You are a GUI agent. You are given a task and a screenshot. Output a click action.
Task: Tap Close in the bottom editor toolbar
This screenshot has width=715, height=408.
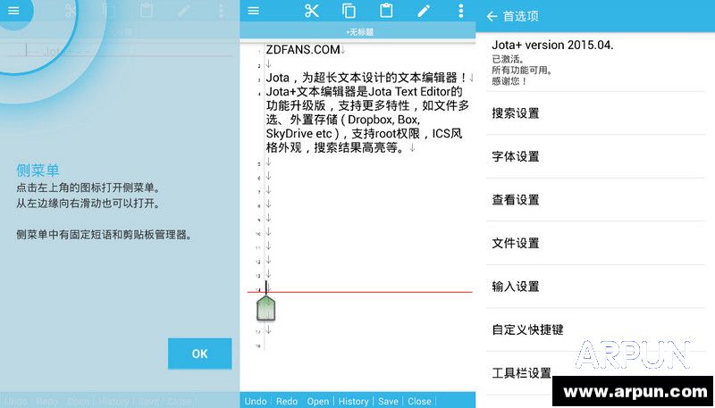coord(419,401)
